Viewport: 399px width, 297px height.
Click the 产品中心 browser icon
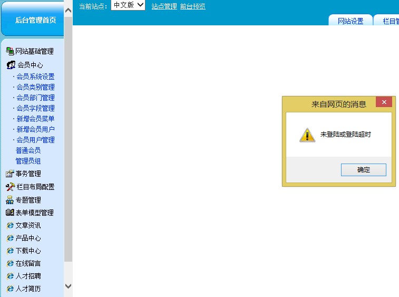tap(10, 238)
